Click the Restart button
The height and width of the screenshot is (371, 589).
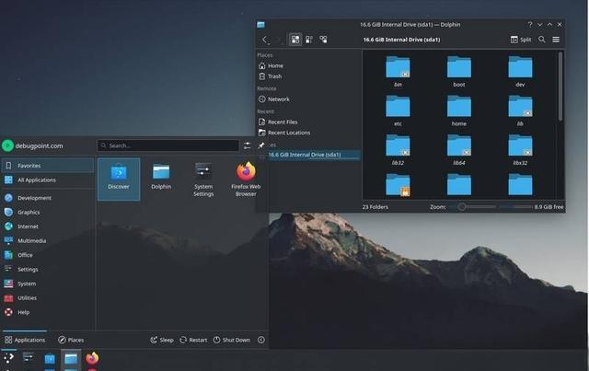click(x=193, y=340)
